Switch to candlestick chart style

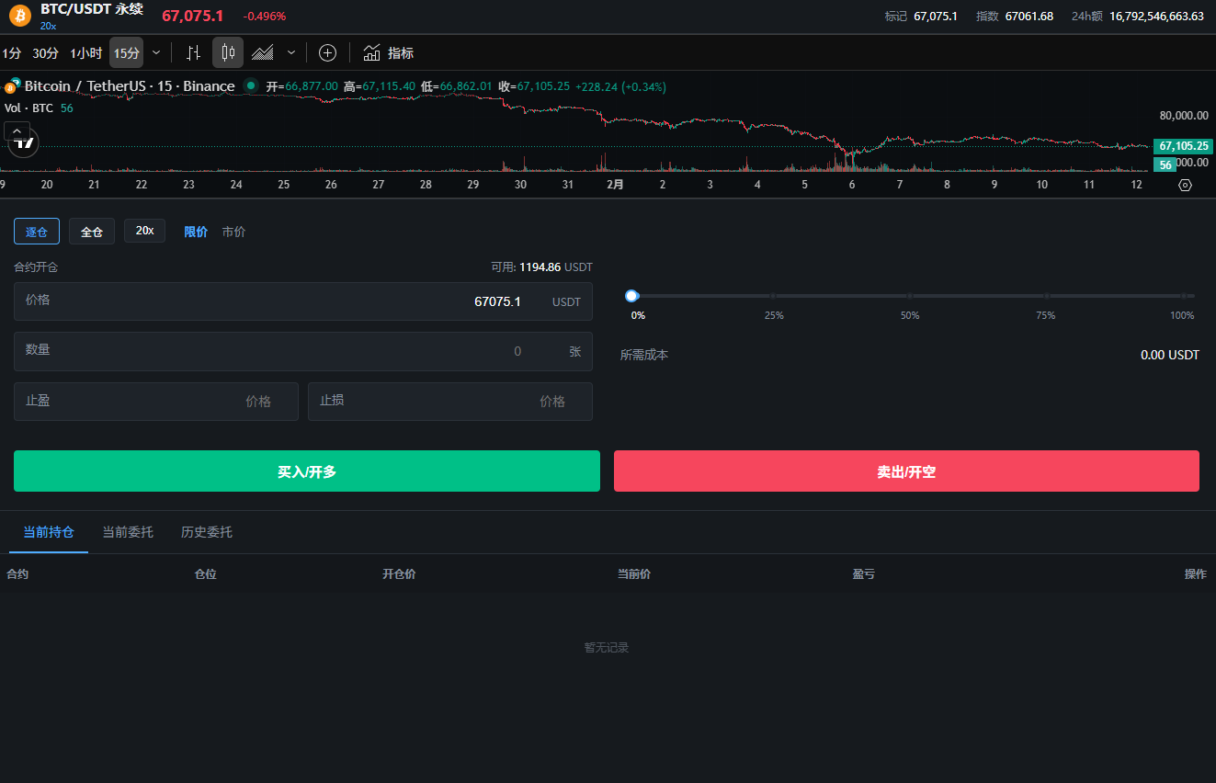coord(228,53)
